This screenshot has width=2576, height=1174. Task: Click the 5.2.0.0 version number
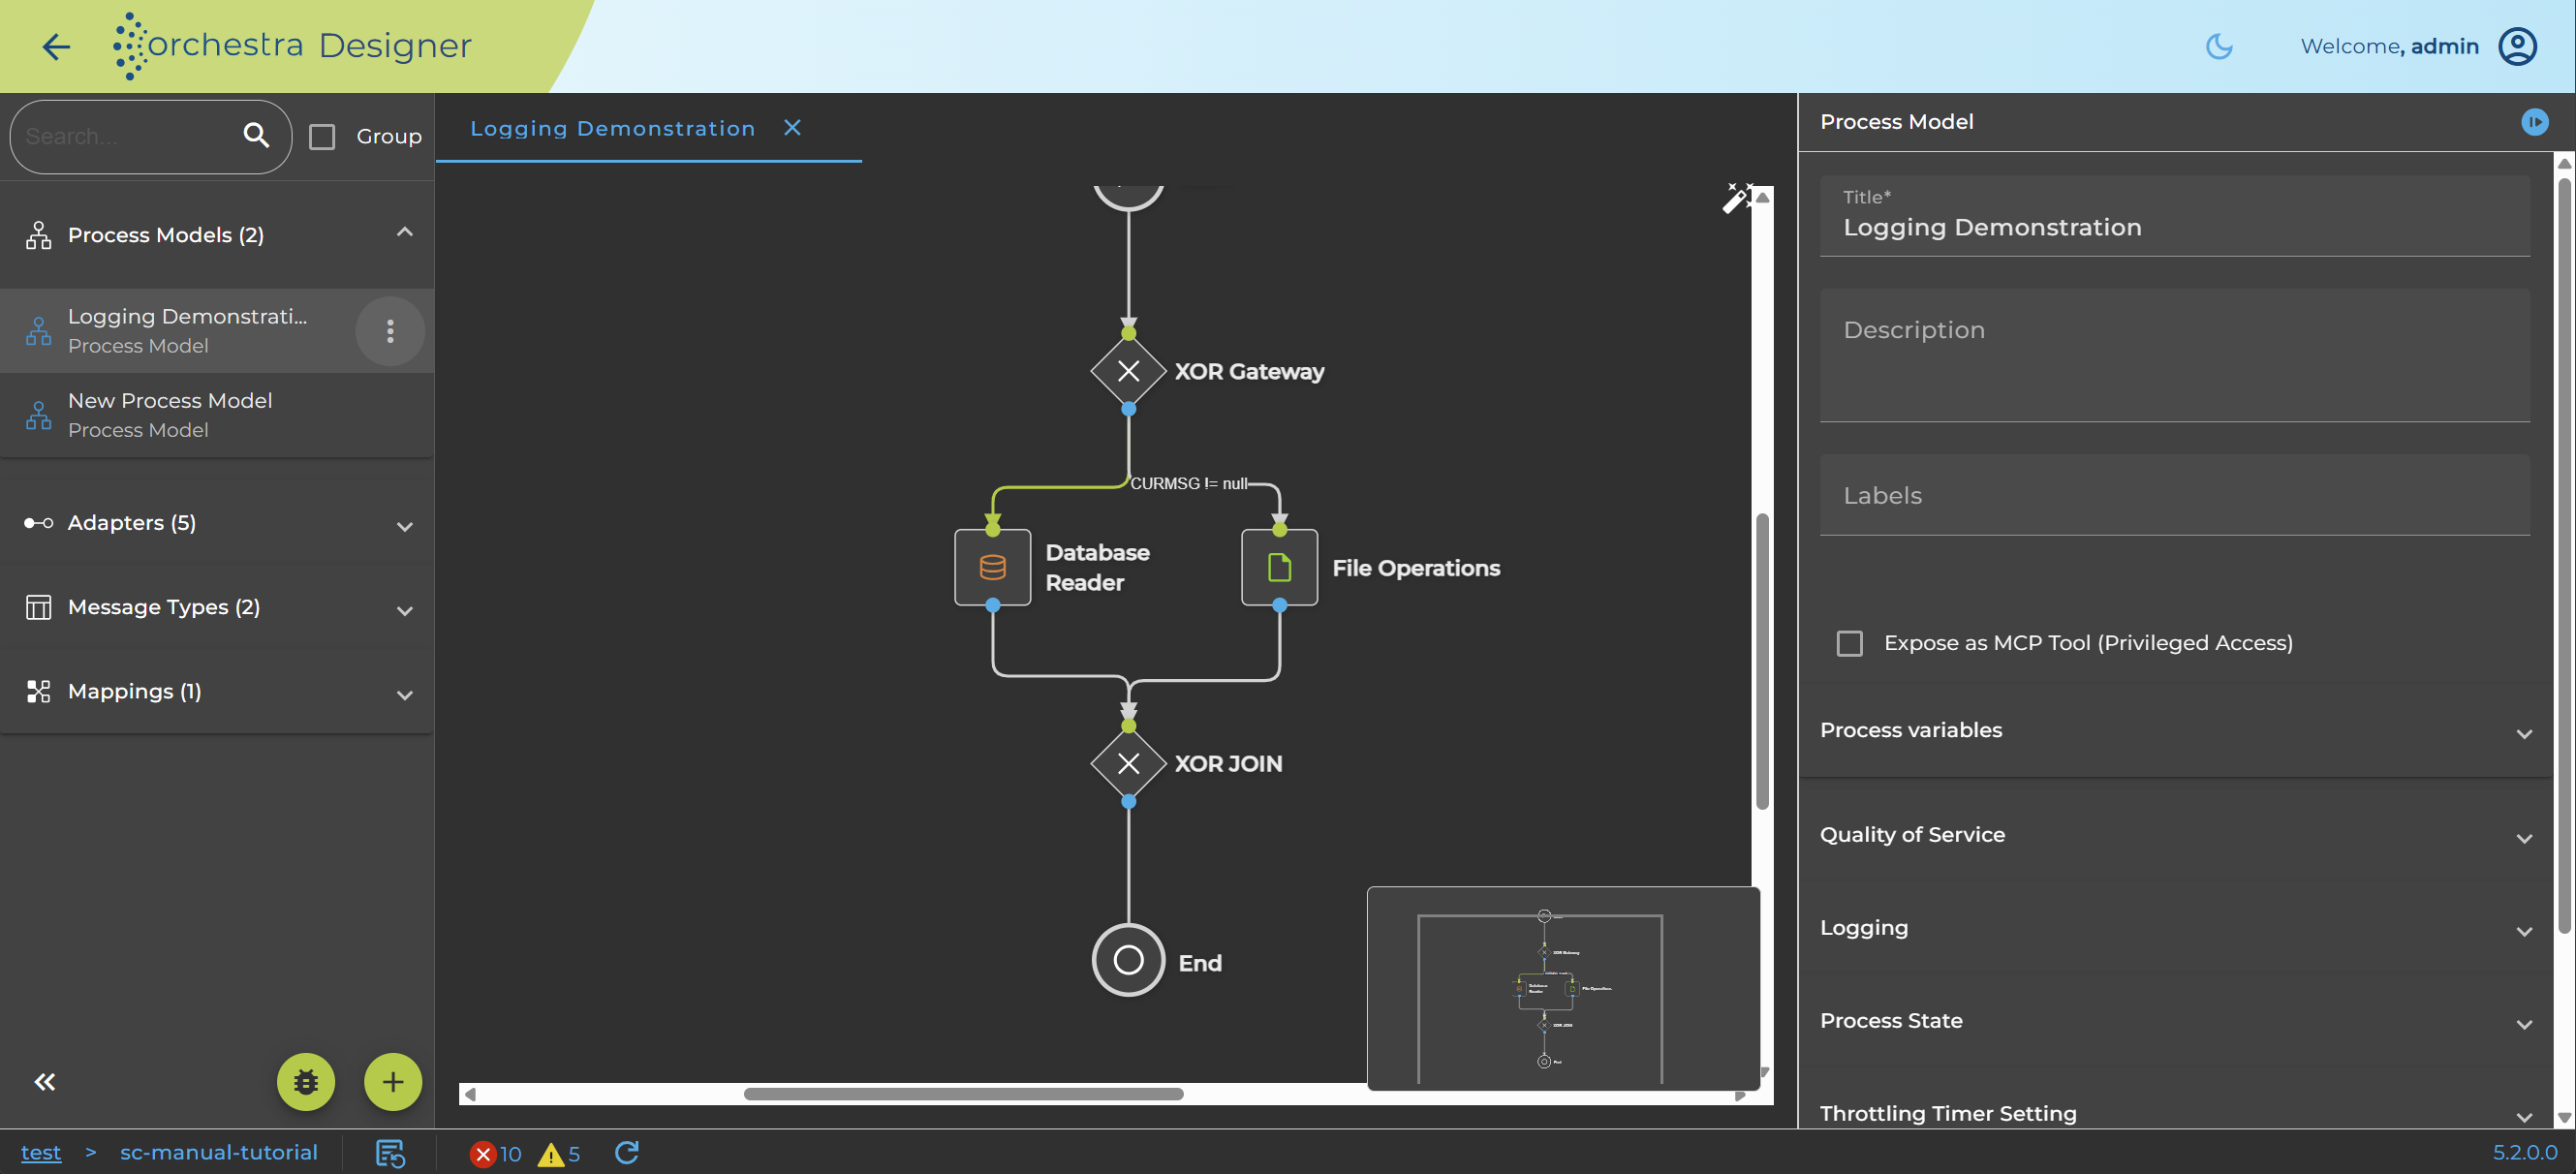coord(2524,1152)
